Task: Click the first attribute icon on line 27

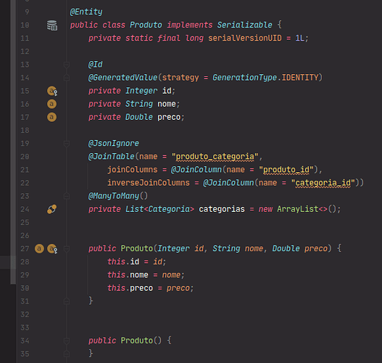Action: pos(39,248)
